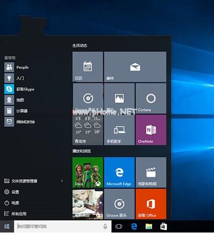
Task: Click the 最常用 most used heading
Action: coord(10,58)
